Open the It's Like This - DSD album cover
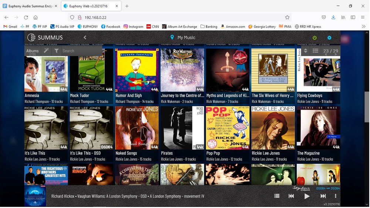This screenshot has height=208, width=370. pos(91,128)
